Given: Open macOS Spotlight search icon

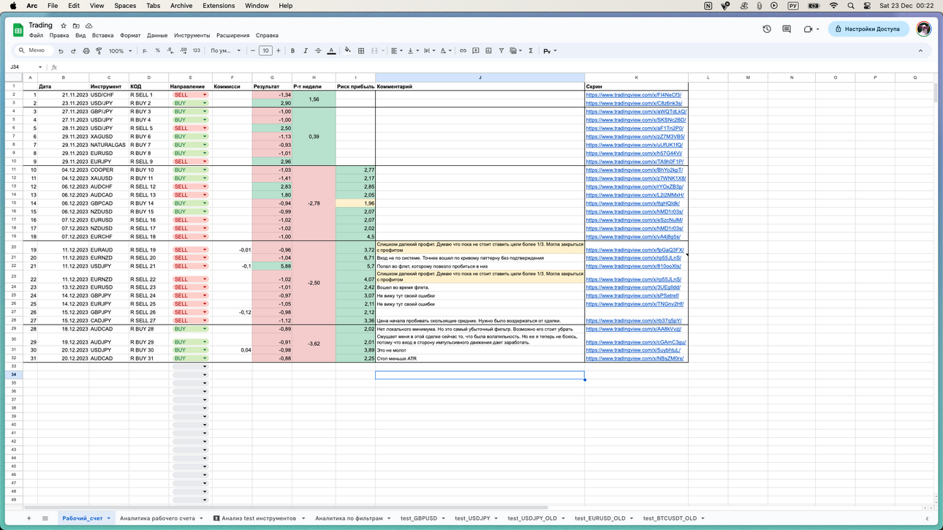Looking at the screenshot, I should point(851,6).
